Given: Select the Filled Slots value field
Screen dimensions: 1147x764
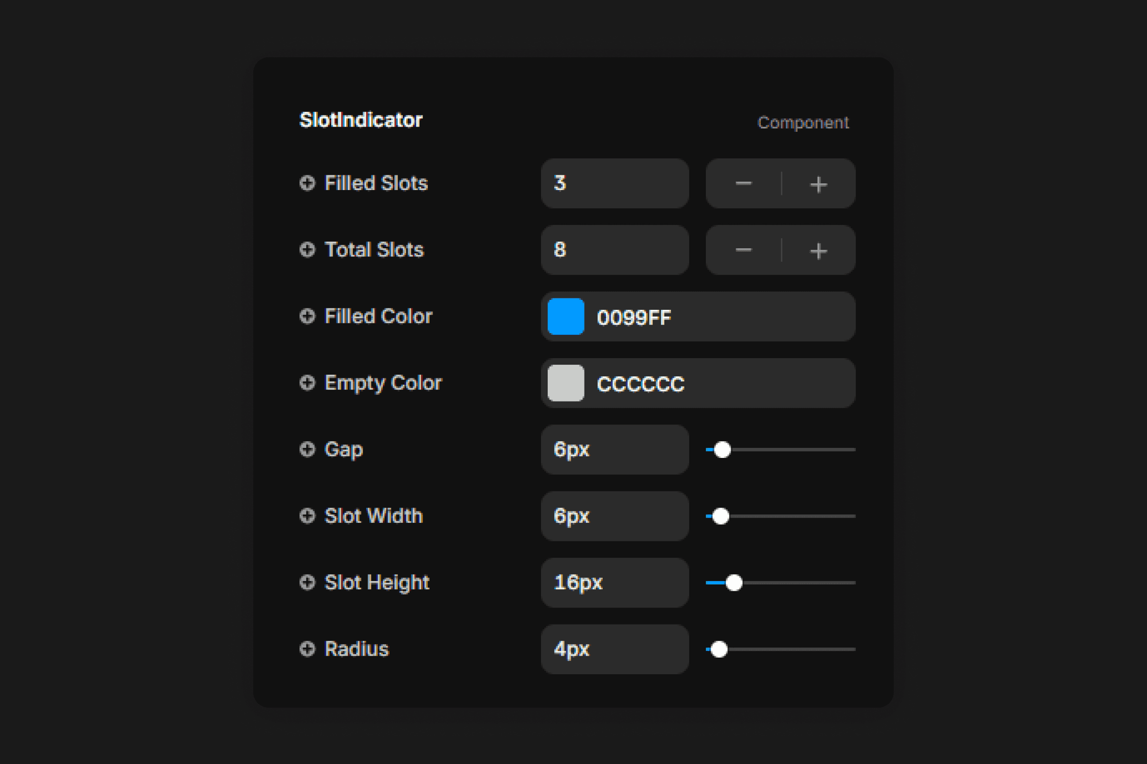Looking at the screenshot, I should click(615, 184).
